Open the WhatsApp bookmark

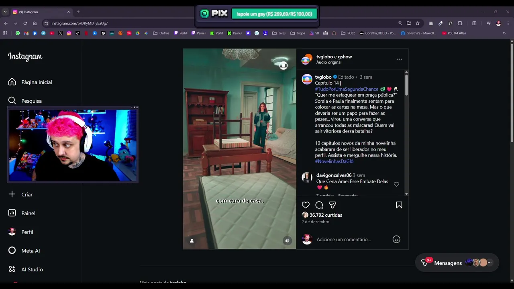coord(18,33)
